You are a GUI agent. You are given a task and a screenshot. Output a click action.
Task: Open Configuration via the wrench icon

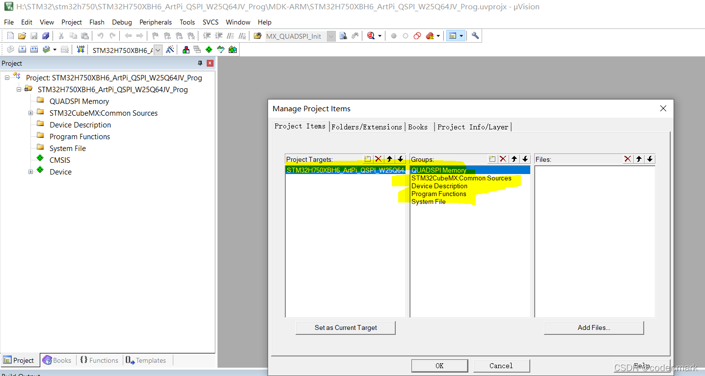pyautogui.click(x=475, y=36)
